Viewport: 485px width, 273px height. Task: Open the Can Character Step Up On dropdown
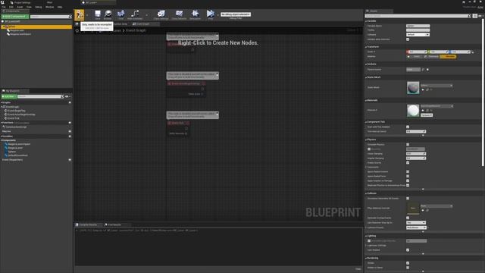tap(416, 222)
